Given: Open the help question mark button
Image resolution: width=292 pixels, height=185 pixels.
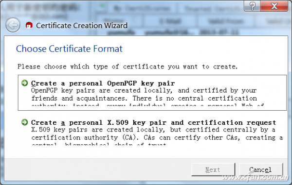Looking at the screenshot, I should (x=252, y=6).
